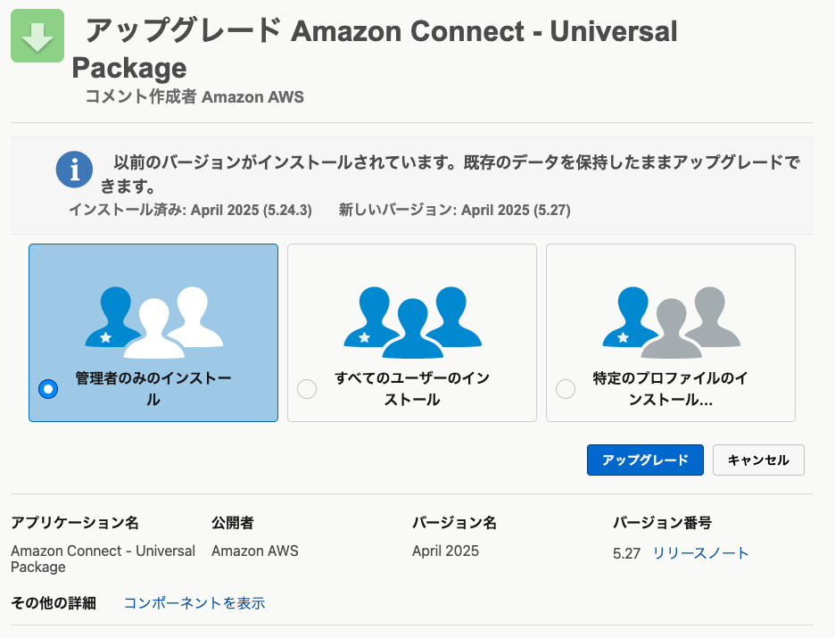Click the すべてのユーザーのインストール label text
Viewport: 835px width, 638px height.
[x=412, y=389]
